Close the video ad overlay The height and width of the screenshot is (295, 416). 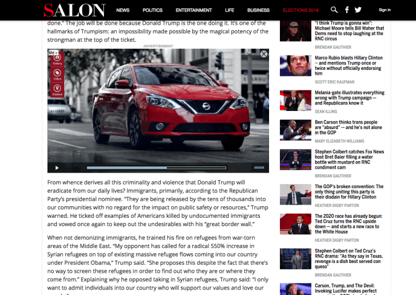click(x=264, y=54)
